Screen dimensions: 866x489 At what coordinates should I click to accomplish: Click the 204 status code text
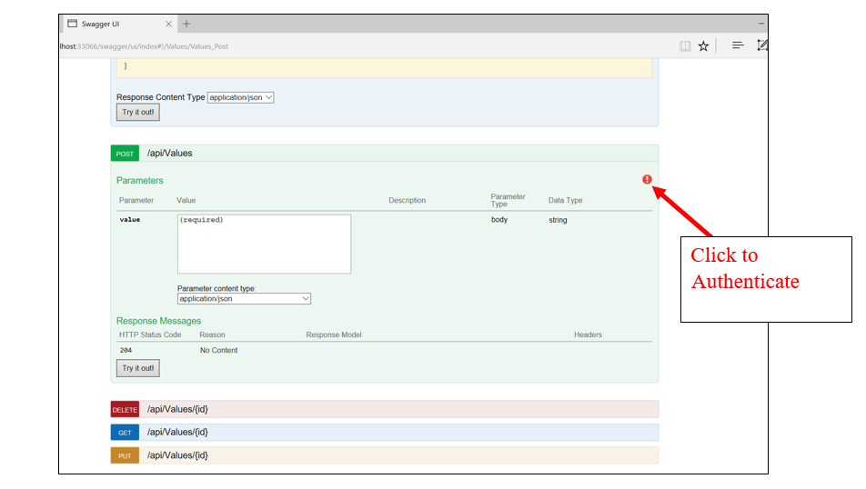click(x=126, y=351)
